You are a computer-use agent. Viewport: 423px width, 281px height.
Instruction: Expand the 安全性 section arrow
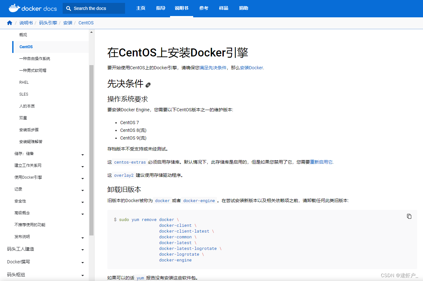(83, 202)
